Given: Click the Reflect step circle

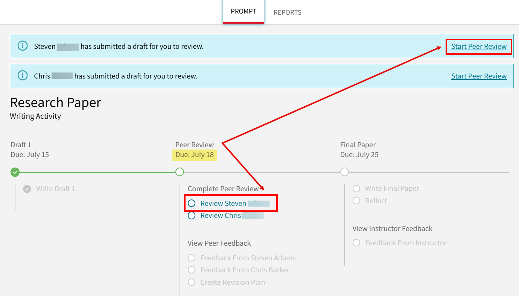Looking at the screenshot, I should point(356,201).
